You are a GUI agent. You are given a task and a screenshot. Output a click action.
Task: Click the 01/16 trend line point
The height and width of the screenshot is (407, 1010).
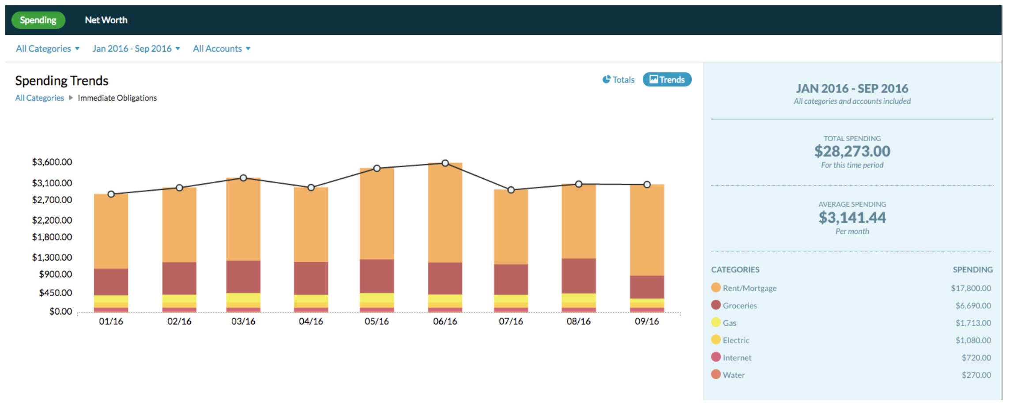click(111, 194)
